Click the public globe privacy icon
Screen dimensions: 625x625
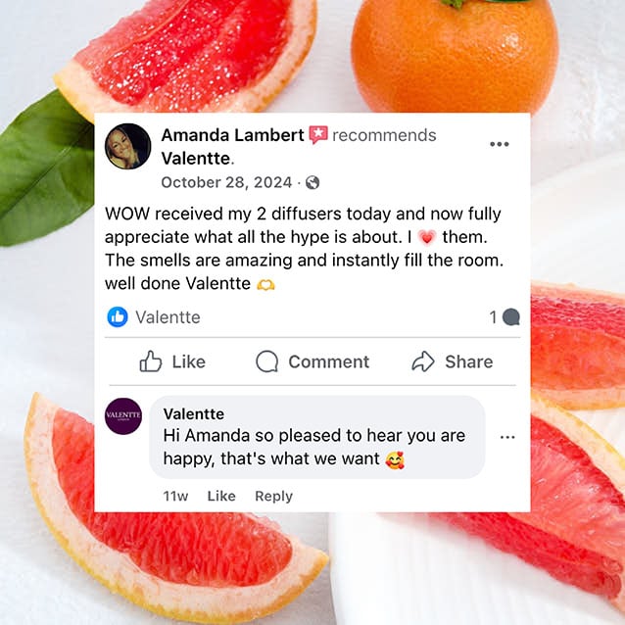pos(312,183)
